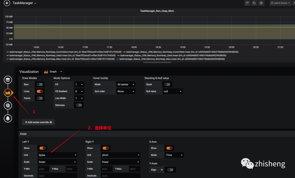295x178 pixels.
Task: Open Hover tooltip Mode All series dropdown
Action: point(126,85)
